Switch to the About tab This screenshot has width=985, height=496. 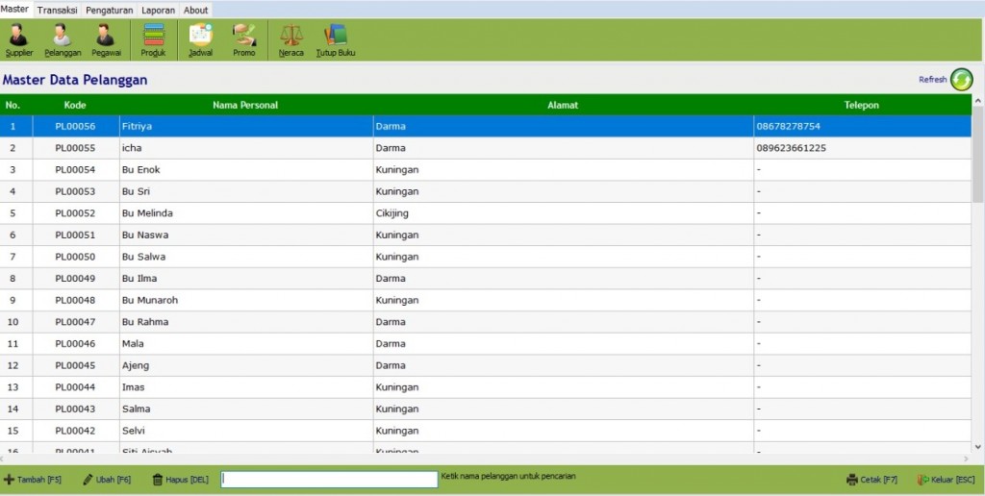tap(196, 10)
